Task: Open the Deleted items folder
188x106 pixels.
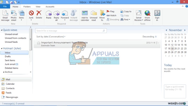Action: tap(12, 68)
